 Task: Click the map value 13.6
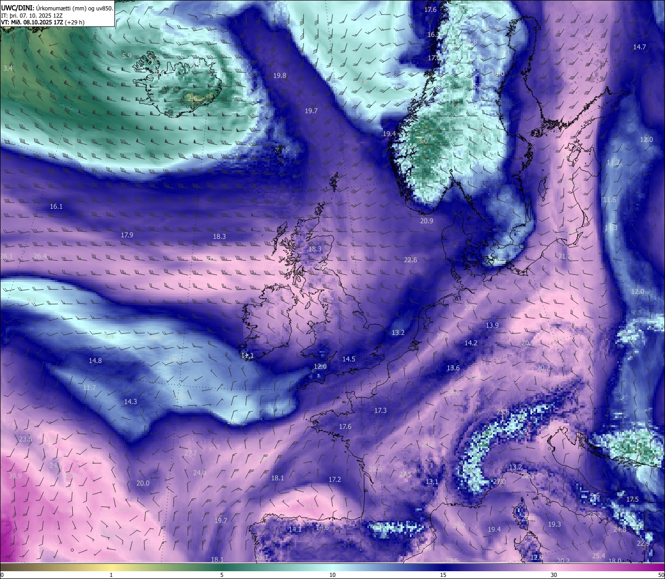click(x=453, y=368)
